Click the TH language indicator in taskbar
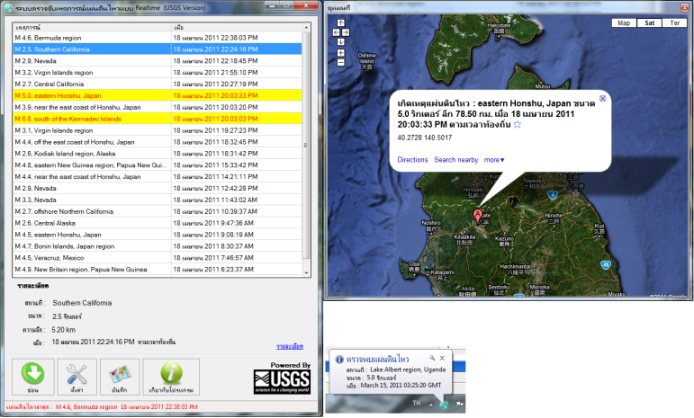The image size is (694, 418). tap(417, 403)
